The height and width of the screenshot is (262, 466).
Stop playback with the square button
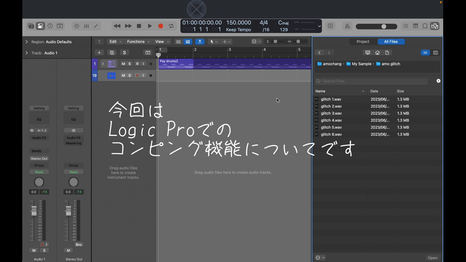click(x=139, y=26)
